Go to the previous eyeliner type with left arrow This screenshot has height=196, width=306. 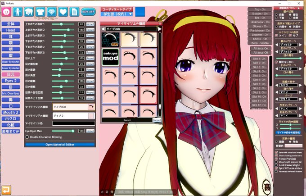coord(103,29)
